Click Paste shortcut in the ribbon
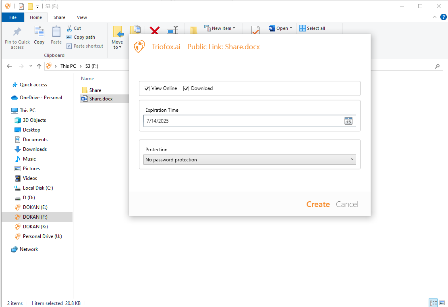Image resolution: width=448 pixels, height=307 pixels. click(x=85, y=46)
